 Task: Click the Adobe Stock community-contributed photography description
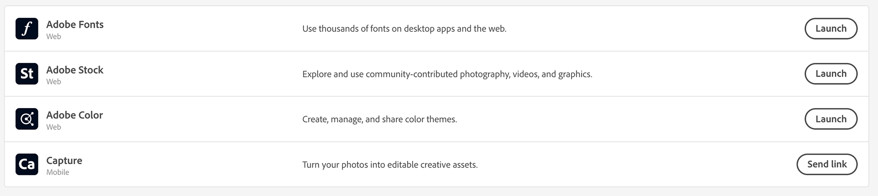[x=447, y=74]
